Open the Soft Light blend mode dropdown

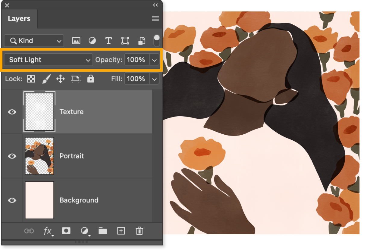pos(48,60)
